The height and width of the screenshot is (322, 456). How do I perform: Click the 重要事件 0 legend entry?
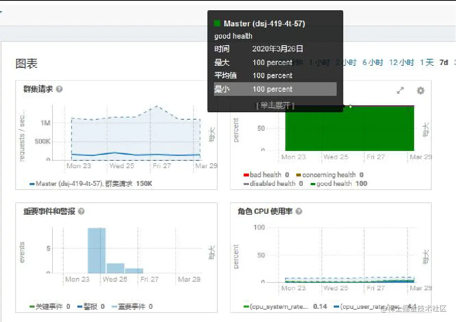(x=132, y=306)
